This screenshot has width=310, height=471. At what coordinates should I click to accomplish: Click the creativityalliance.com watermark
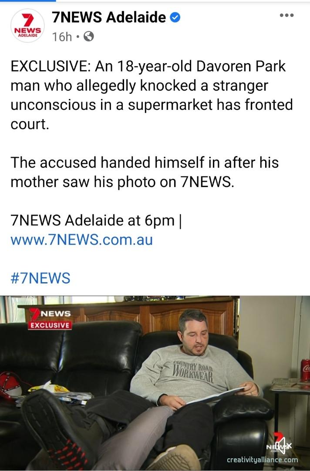pyautogui.click(x=263, y=460)
